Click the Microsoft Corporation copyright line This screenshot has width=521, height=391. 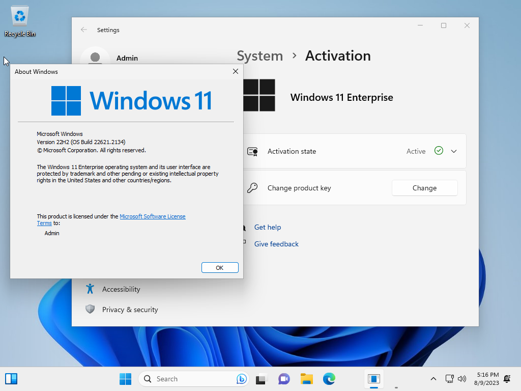92,150
